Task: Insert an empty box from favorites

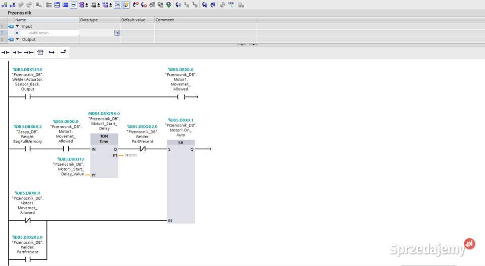Action: (x=40, y=52)
